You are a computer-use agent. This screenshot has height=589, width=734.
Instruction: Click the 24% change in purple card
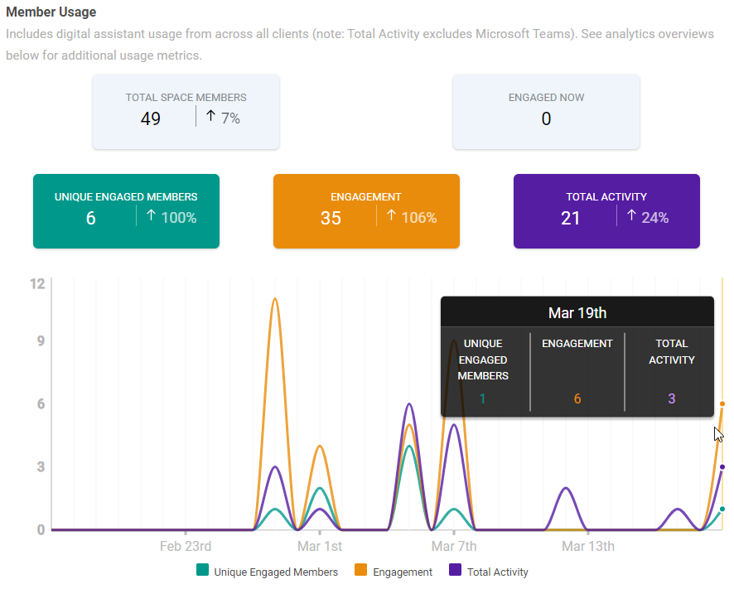655,218
